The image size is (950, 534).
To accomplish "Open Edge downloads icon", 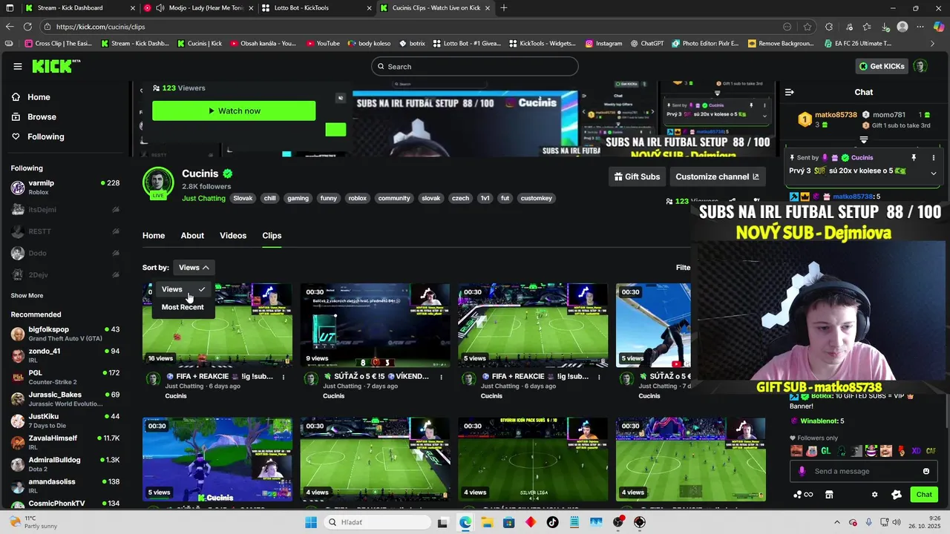I will (885, 27).
